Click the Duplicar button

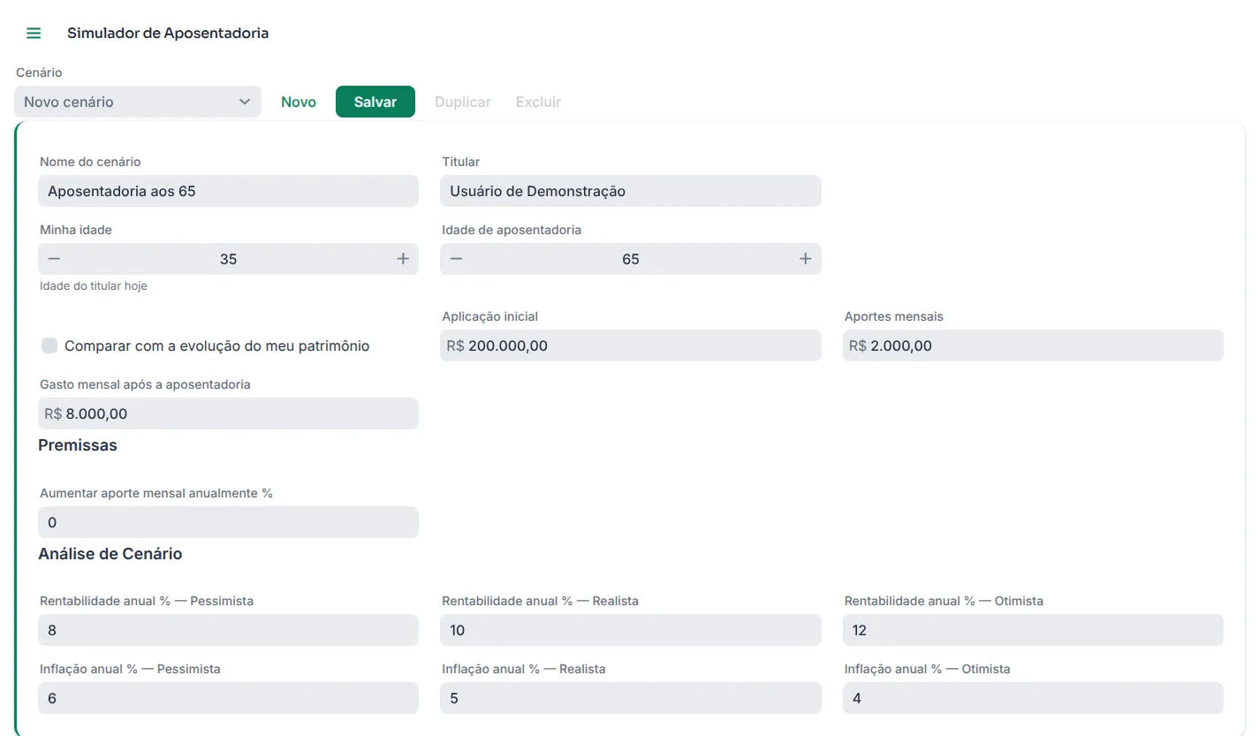(463, 102)
